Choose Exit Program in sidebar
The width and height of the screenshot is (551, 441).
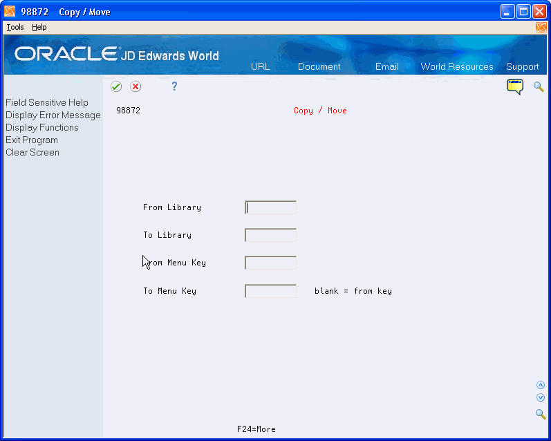pyautogui.click(x=32, y=140)
